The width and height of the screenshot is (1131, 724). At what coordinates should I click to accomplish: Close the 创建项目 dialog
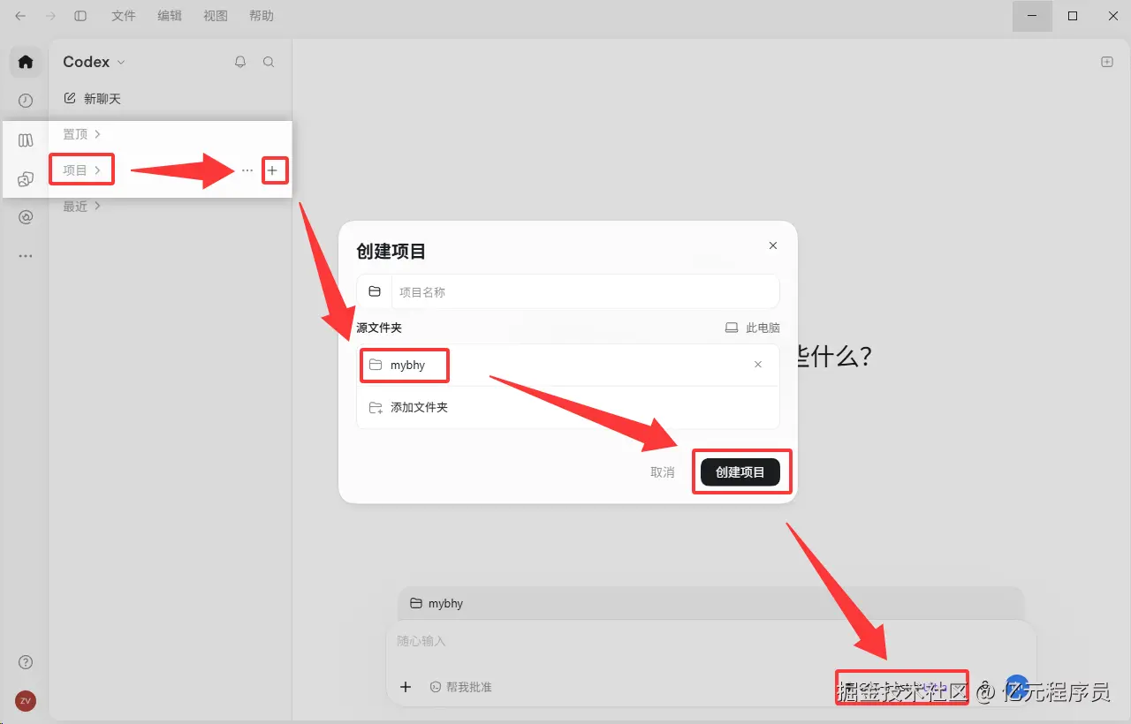coord(773,245)
